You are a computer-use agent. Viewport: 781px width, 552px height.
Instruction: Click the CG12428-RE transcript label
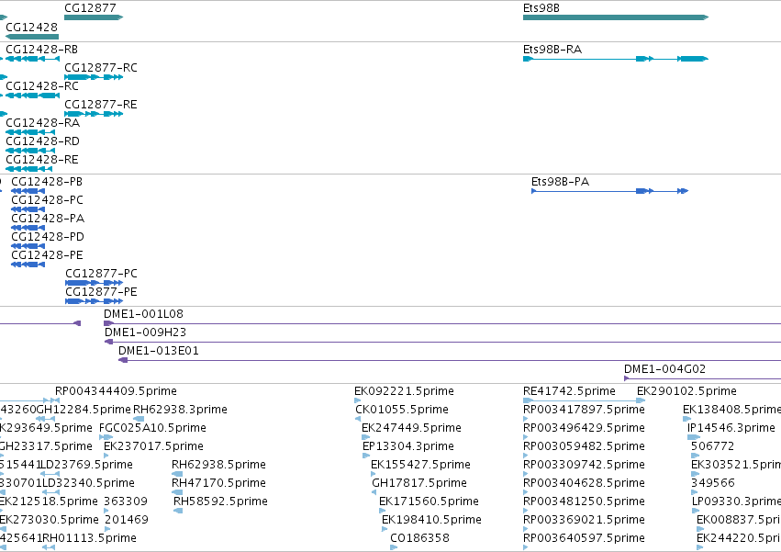click(42, 160)
